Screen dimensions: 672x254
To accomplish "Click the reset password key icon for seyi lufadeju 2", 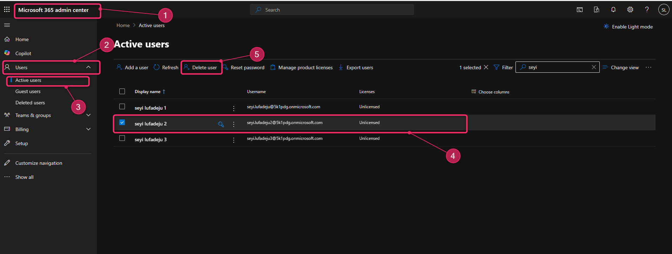I will (x=221, y=124).
